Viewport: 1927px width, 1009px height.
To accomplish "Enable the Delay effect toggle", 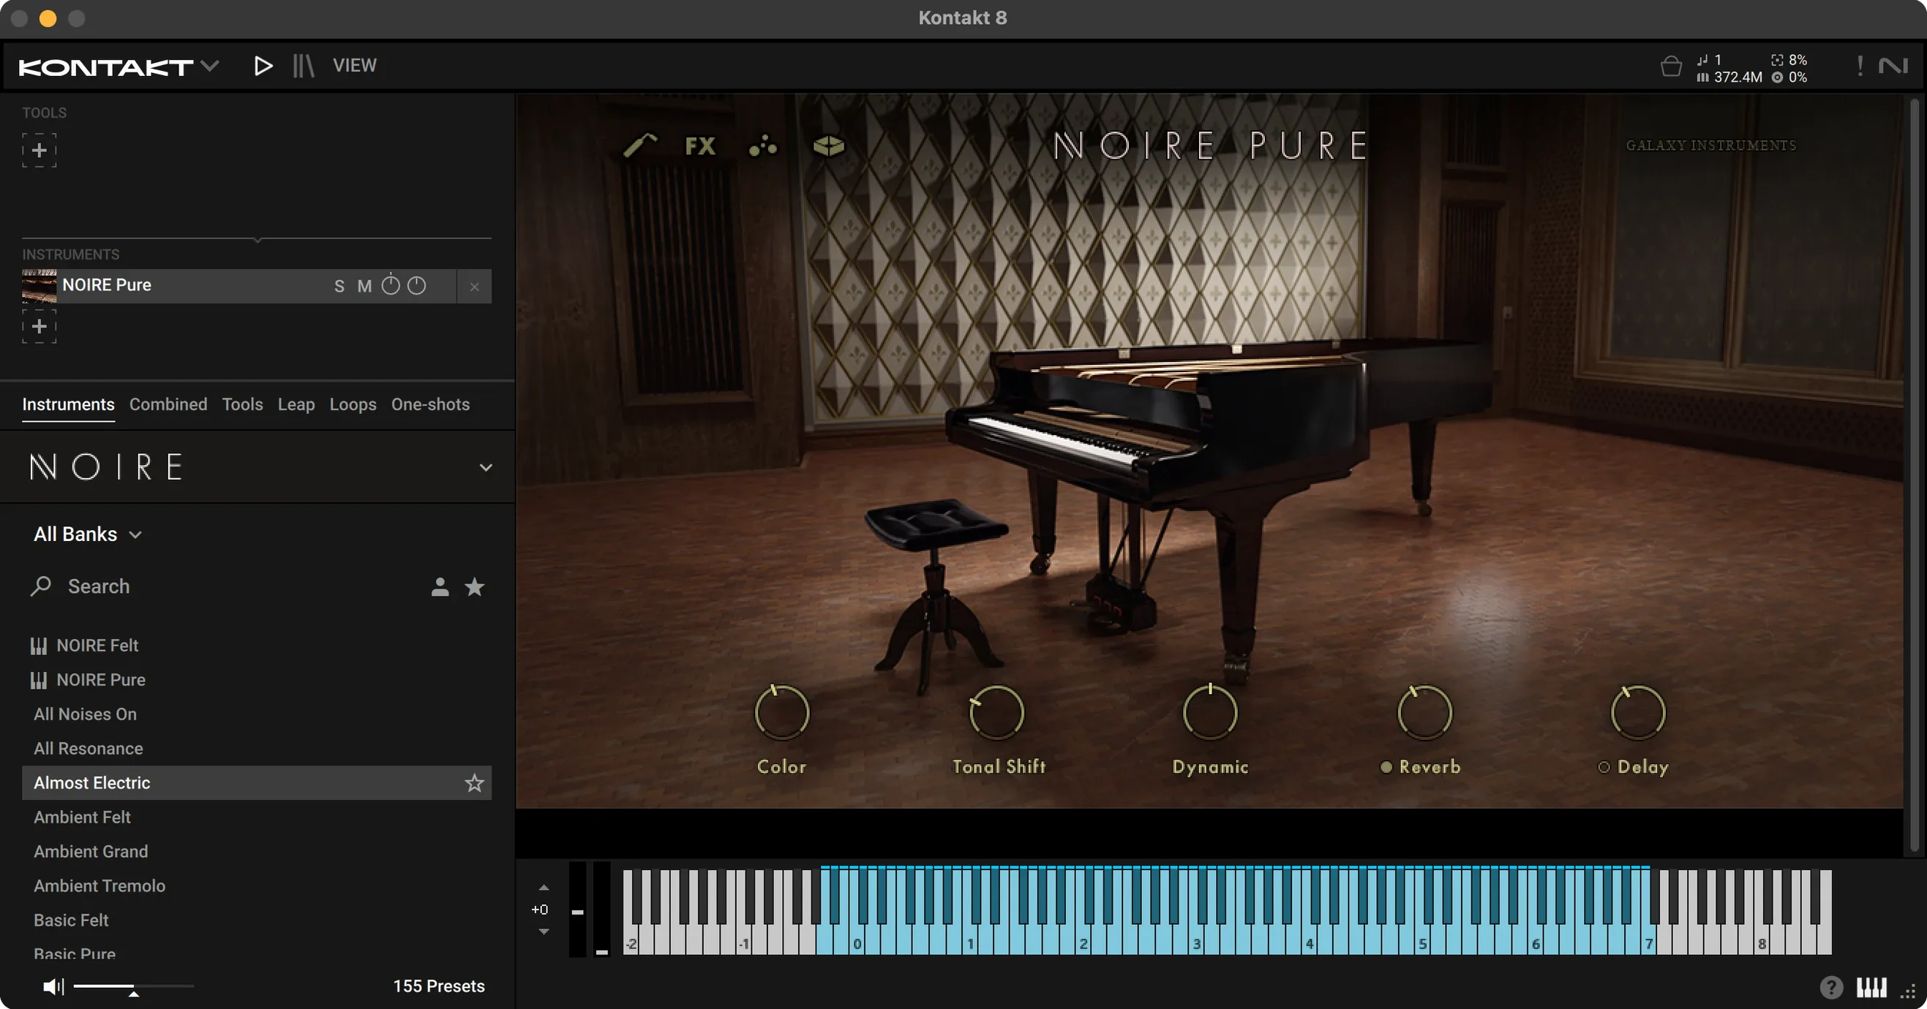I will coord(1604,768).
